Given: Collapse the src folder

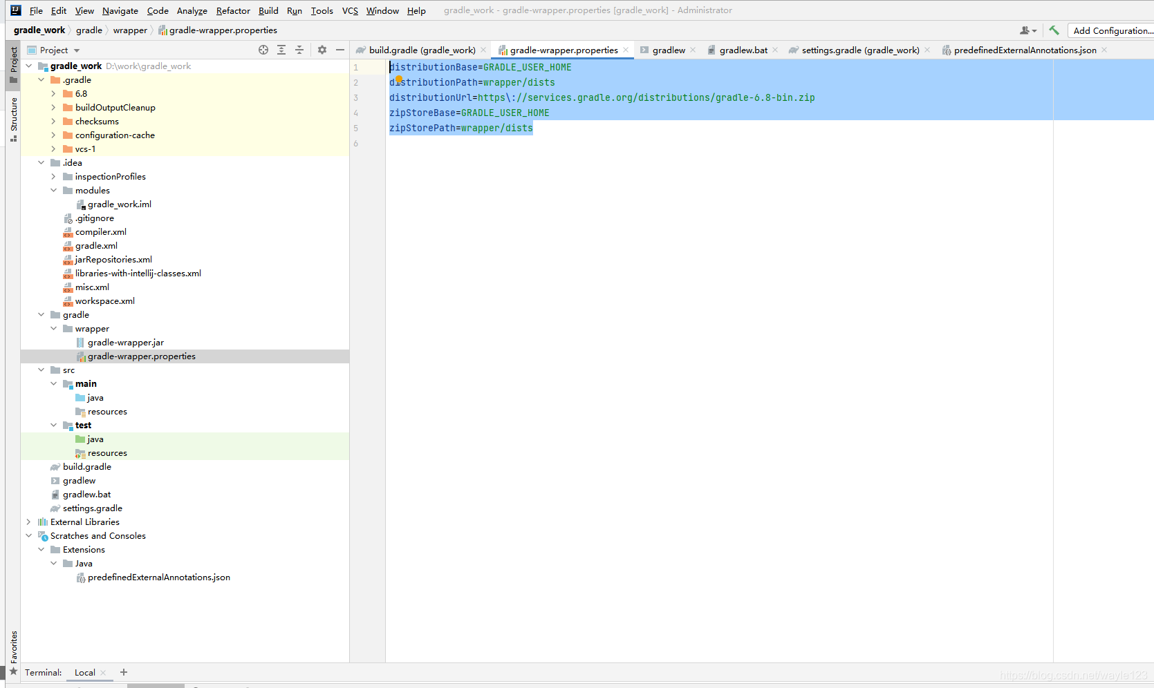Looking at the screenshot, I should [41, 370].
